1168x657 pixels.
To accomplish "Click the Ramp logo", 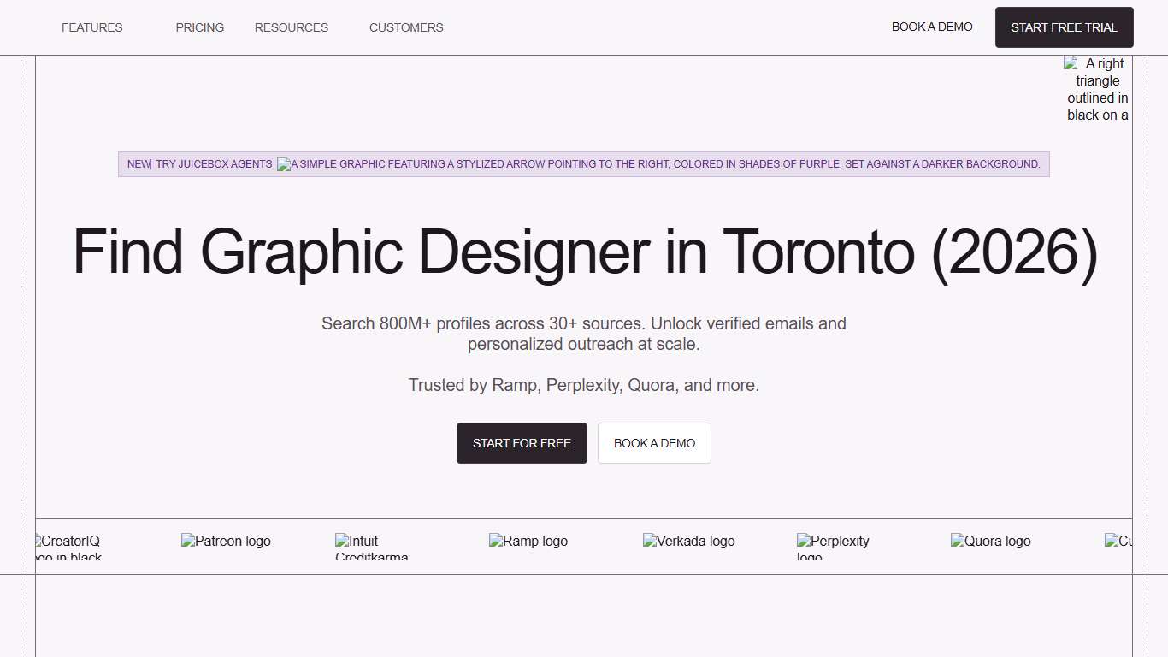I will (x=528, y=541).
